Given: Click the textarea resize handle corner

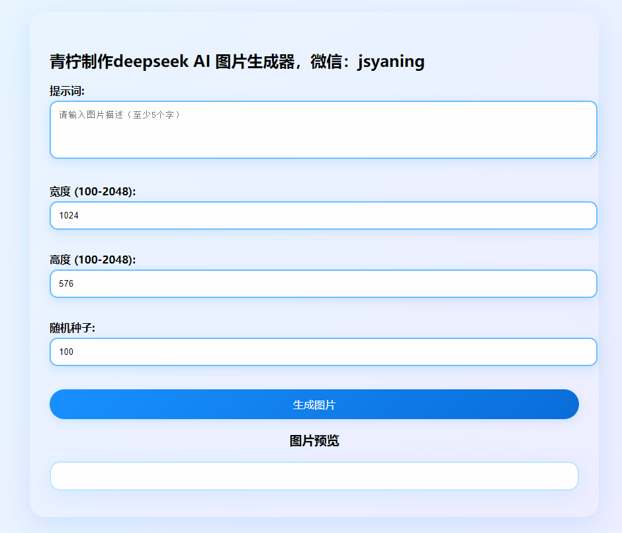Looking at the screenshot, I should click(593, 154).
